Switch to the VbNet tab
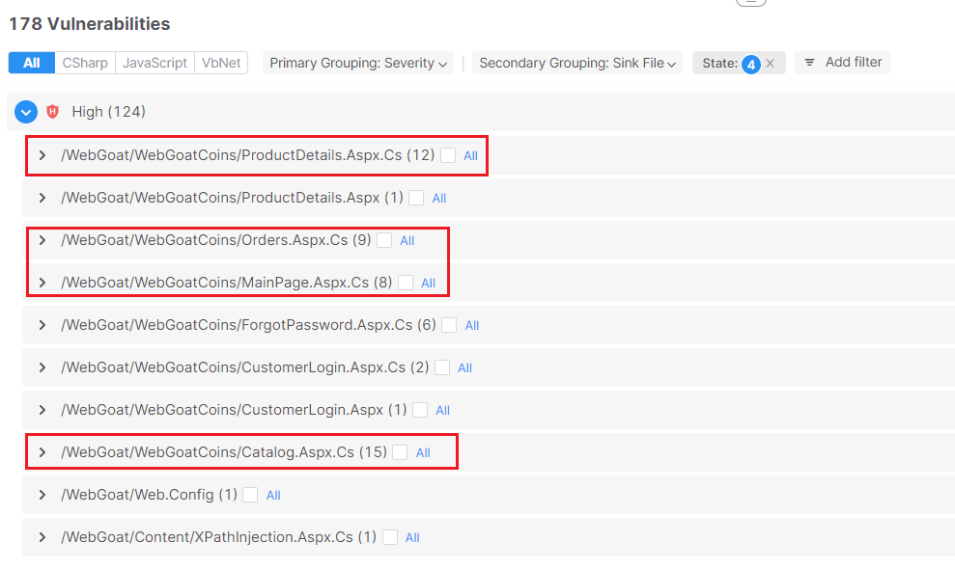955x570 pixels. pyautogui.click(x=221, y=63)
